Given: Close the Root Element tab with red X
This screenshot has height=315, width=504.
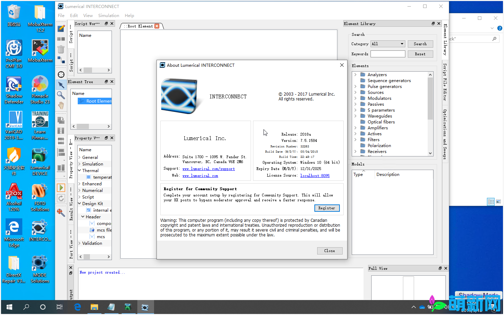Looking at the screenshot, I should click(x=157, y=26).
